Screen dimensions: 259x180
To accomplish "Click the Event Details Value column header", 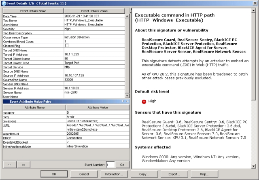I will (x=94, y=11).
